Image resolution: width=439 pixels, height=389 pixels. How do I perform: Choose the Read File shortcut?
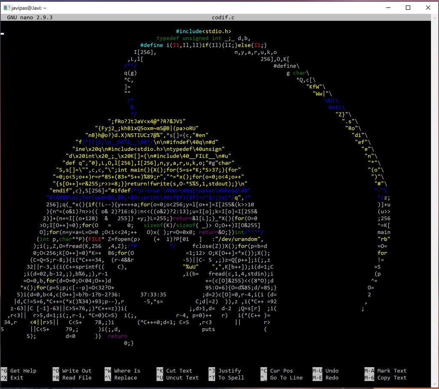tap(77, 378)
